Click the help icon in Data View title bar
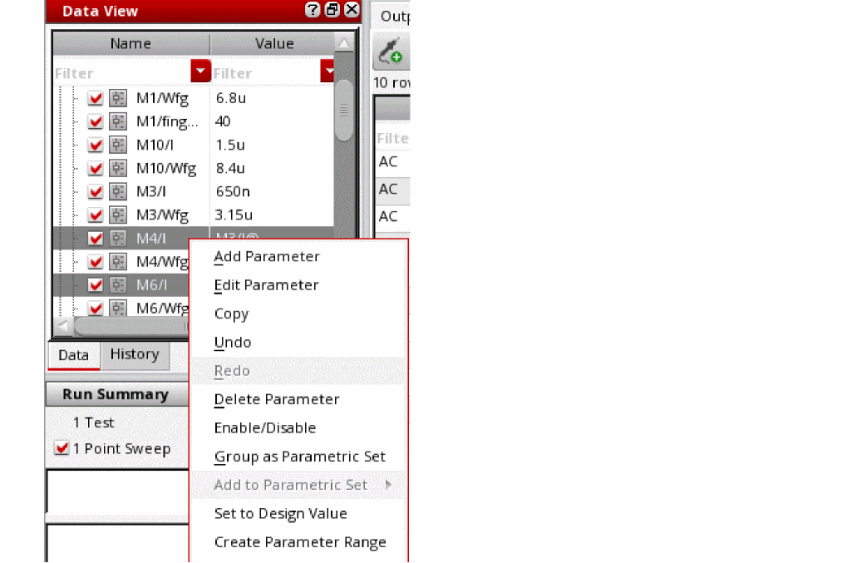The width and height of the screenshot is (842, 563). pyautogui.click(x=313, y=10)
